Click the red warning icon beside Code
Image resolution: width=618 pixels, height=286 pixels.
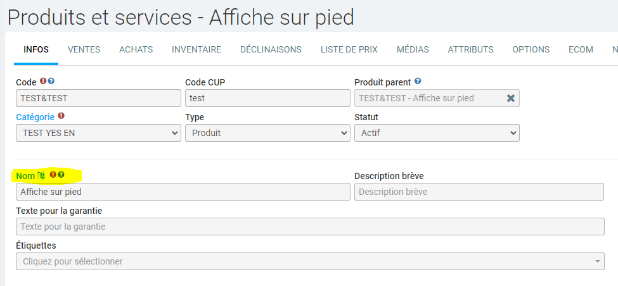tap(43, 81)
